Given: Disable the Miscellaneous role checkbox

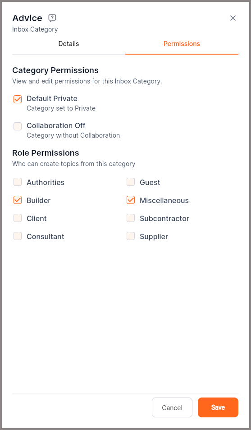Looking at the screenshot, I should (x=131, y=200).
